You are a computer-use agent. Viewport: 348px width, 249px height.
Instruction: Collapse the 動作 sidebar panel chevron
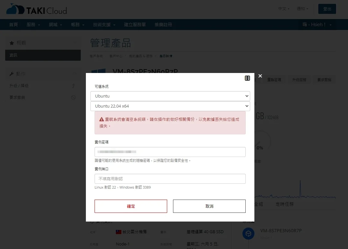(x=75, y=73)
